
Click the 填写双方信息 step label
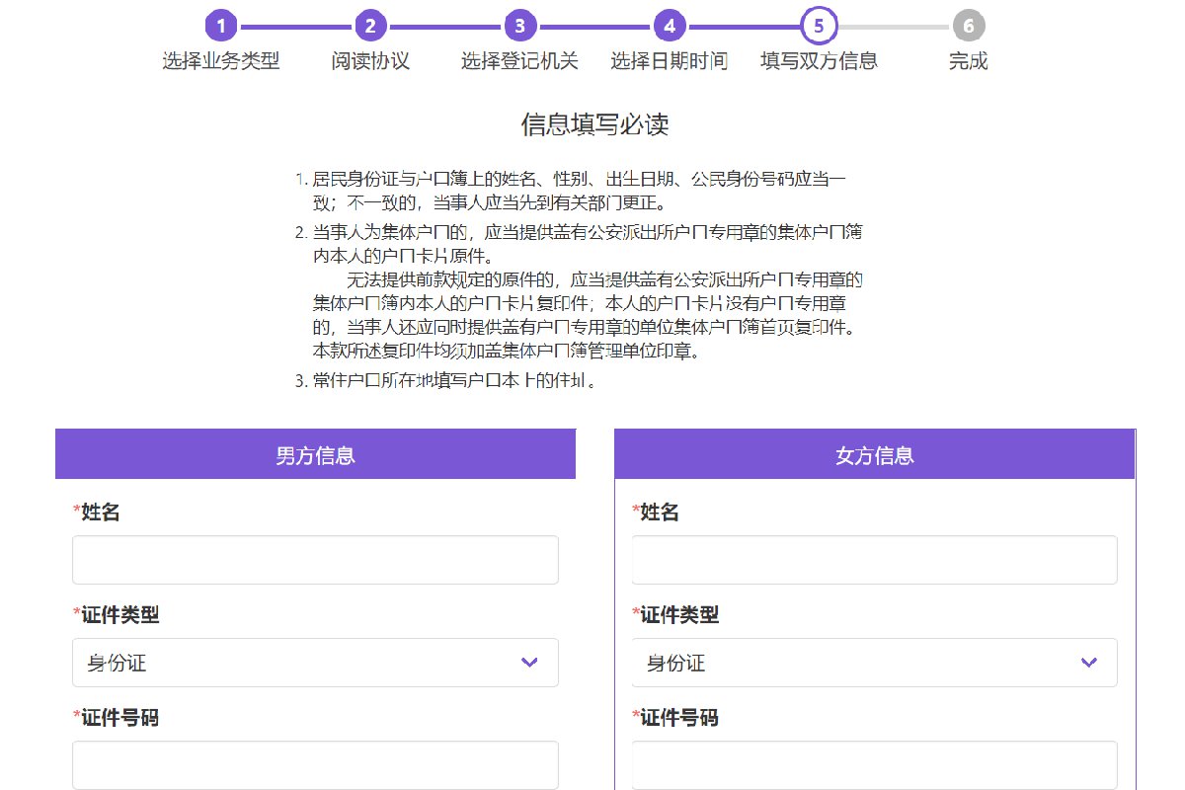point(819,61)
